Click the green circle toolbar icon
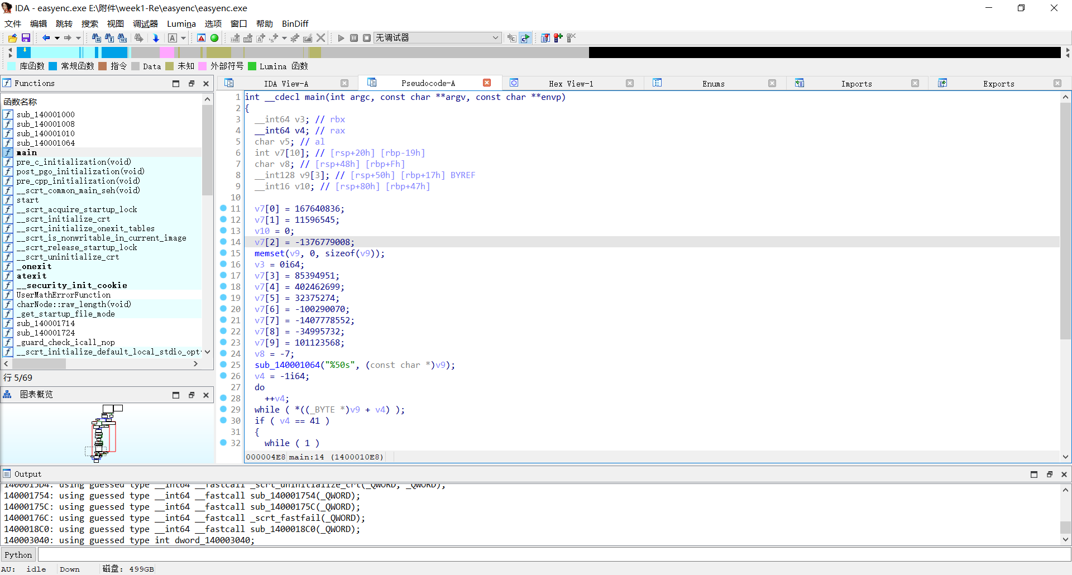The image size is (1072, 575). click(x=214, y=38)
